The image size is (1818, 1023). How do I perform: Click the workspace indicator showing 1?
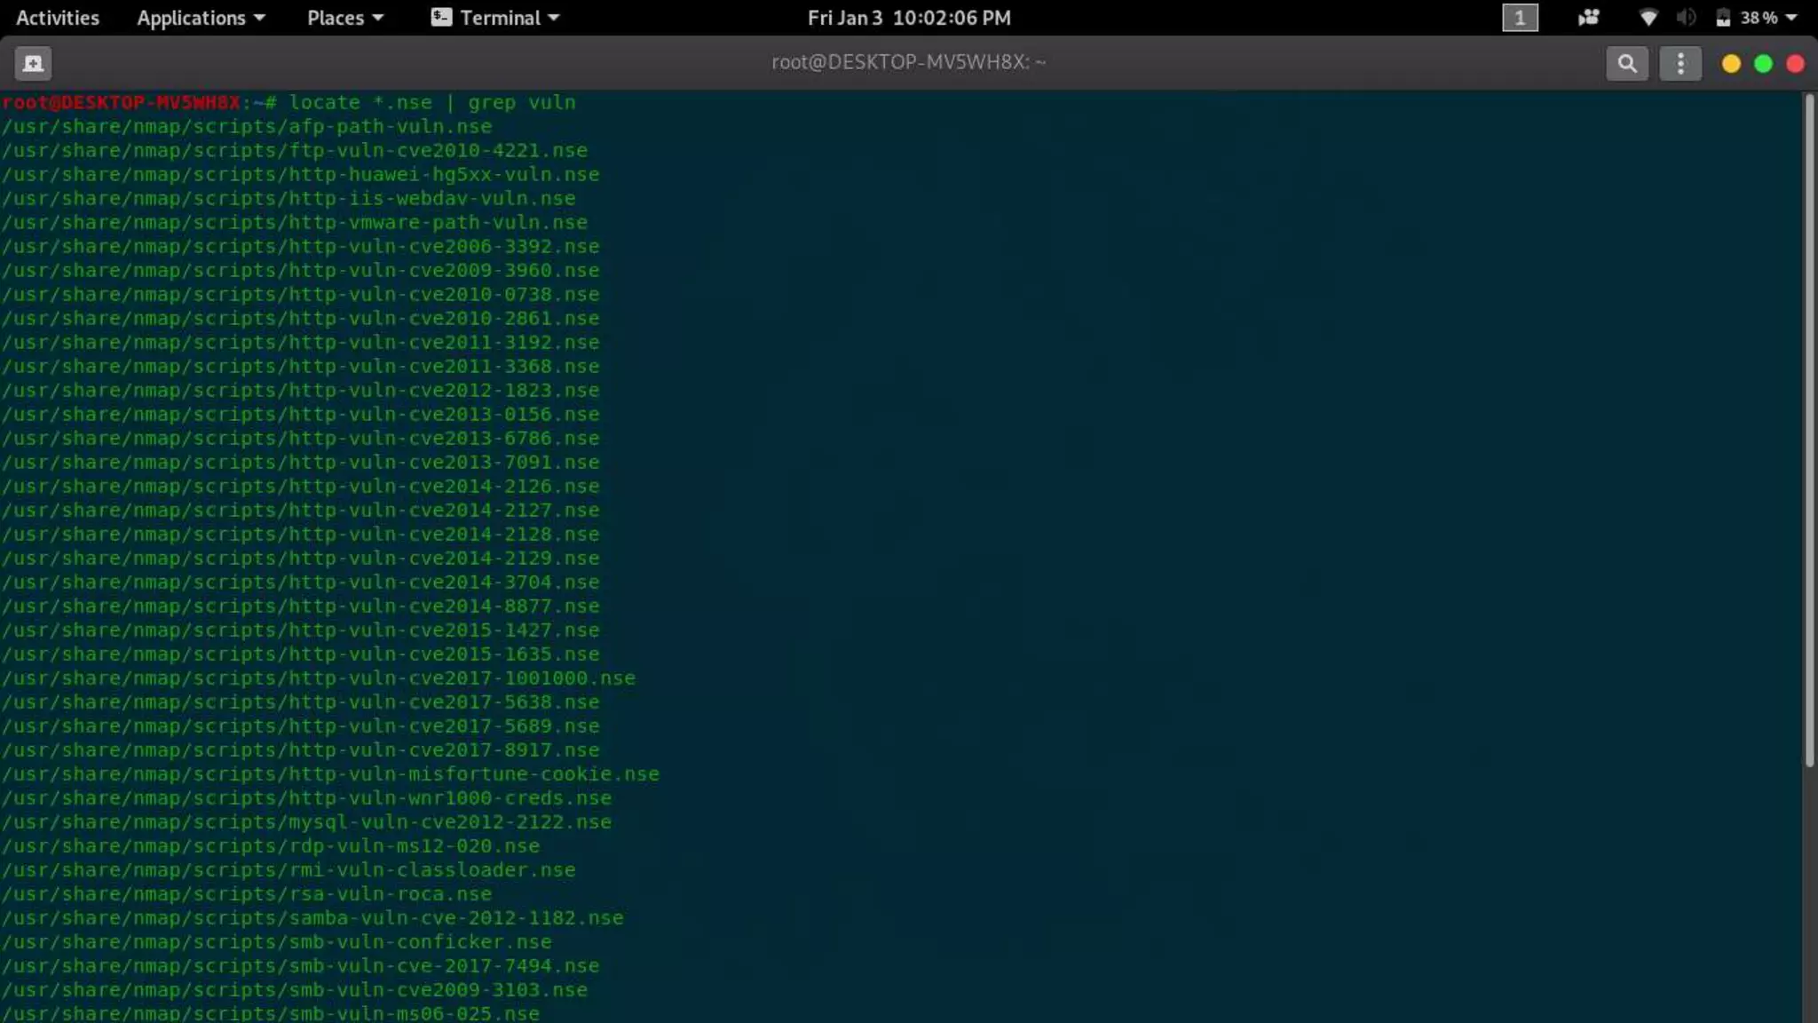[1519, 18]
